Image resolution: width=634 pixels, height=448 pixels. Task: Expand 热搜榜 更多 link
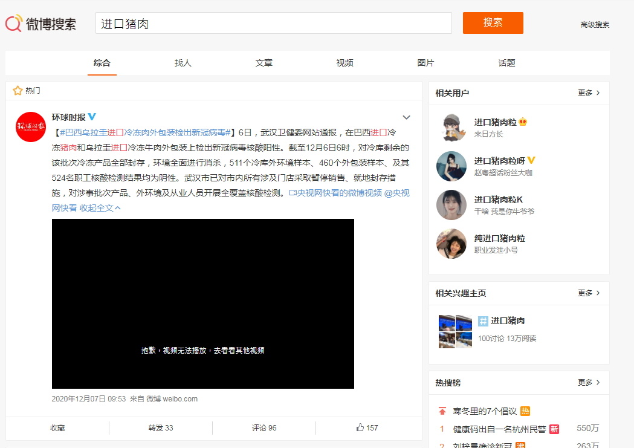[589, 383]
